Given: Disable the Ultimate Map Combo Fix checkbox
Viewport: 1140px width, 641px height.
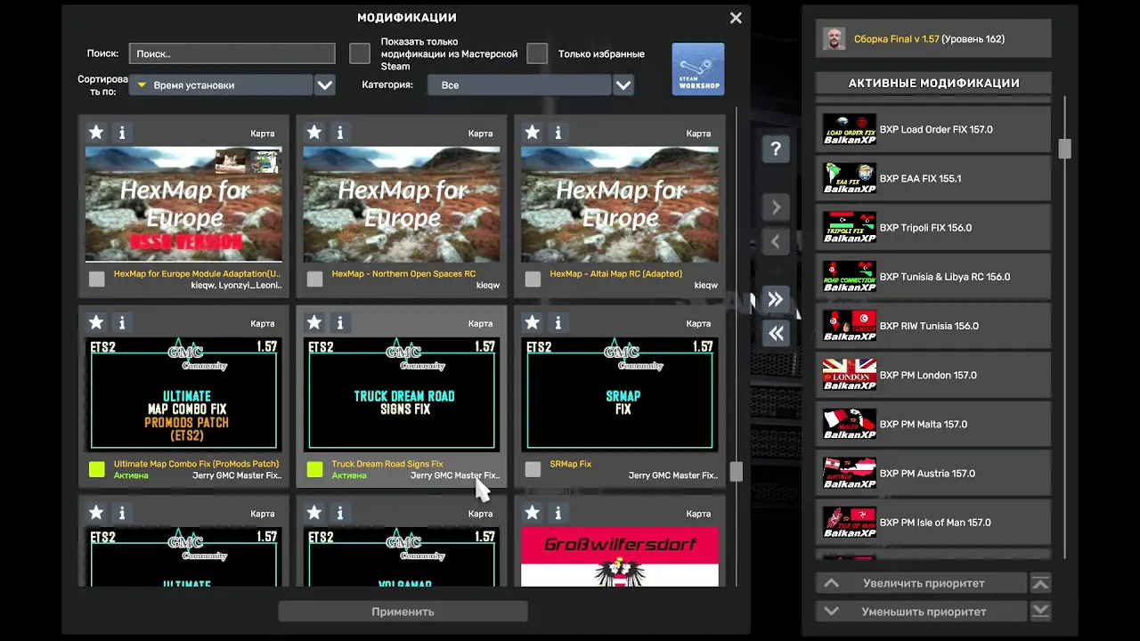Looking at the screenshot, I should [97, 469].
